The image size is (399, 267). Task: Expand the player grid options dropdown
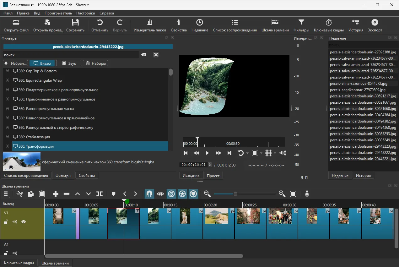275,153
